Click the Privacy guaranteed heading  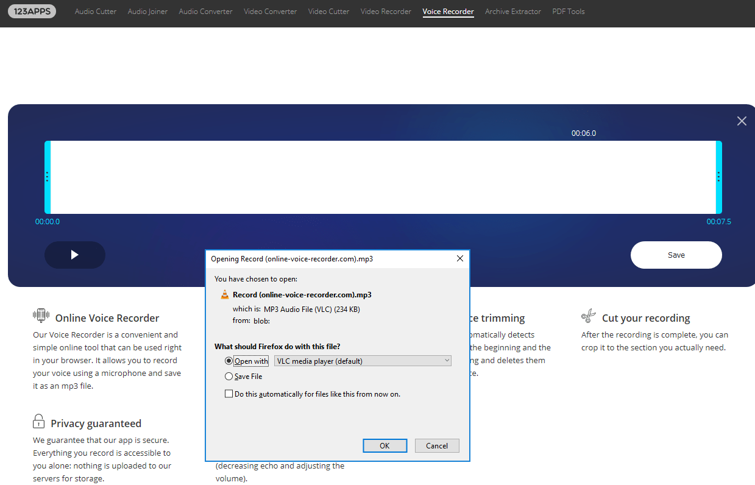(x=96, y=423)
